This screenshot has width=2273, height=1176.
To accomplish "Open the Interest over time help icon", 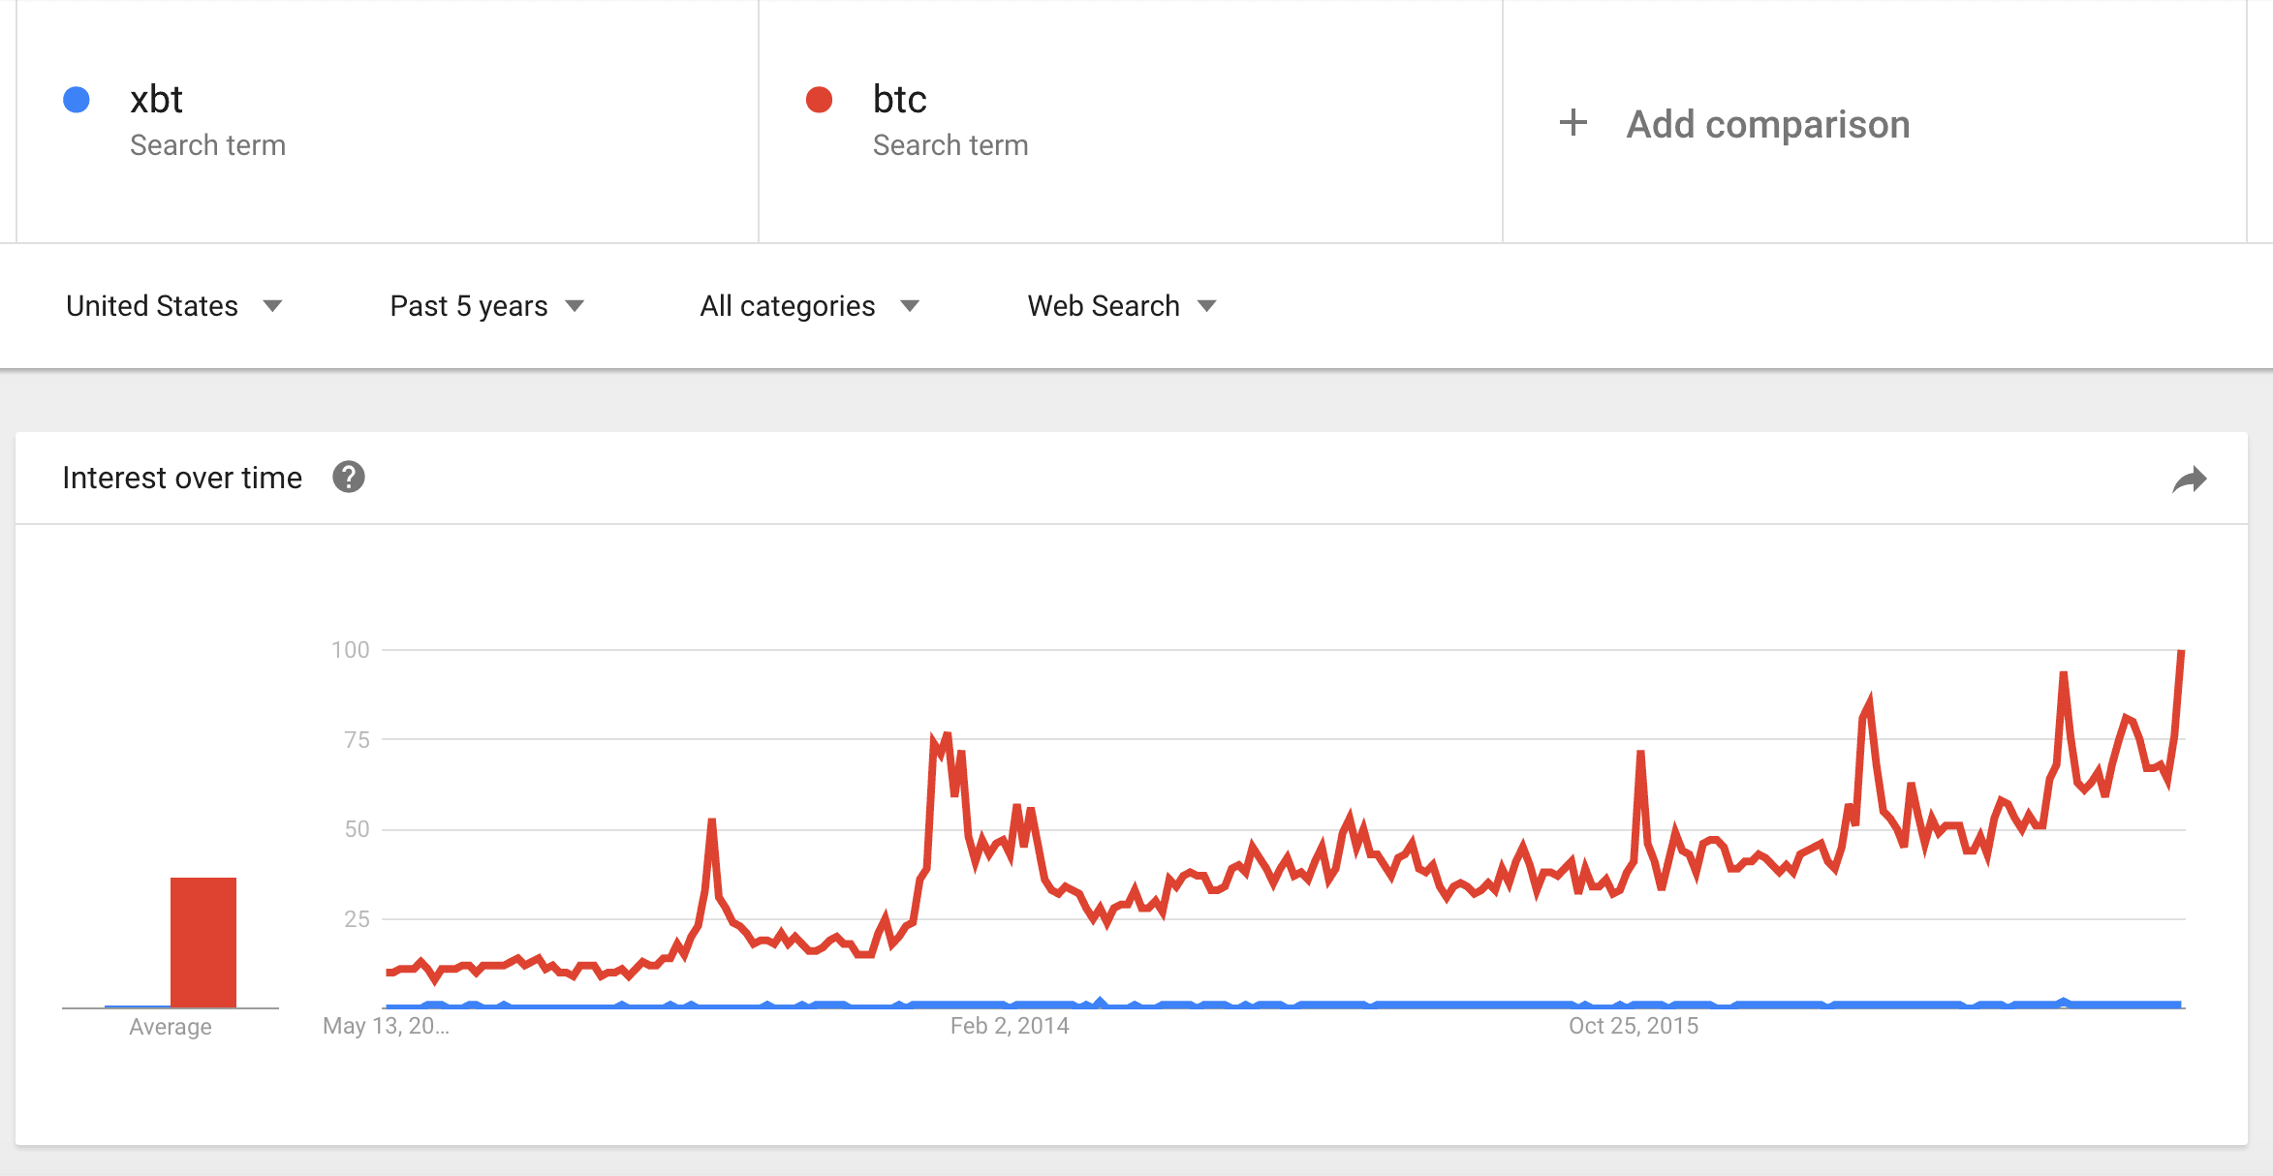I will click(x=349, y=478).
